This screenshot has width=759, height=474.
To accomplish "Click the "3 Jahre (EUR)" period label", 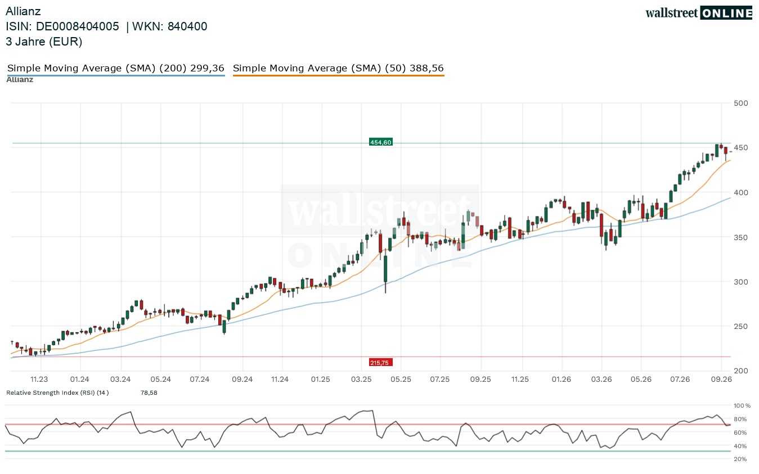I will tap(44, 42).
